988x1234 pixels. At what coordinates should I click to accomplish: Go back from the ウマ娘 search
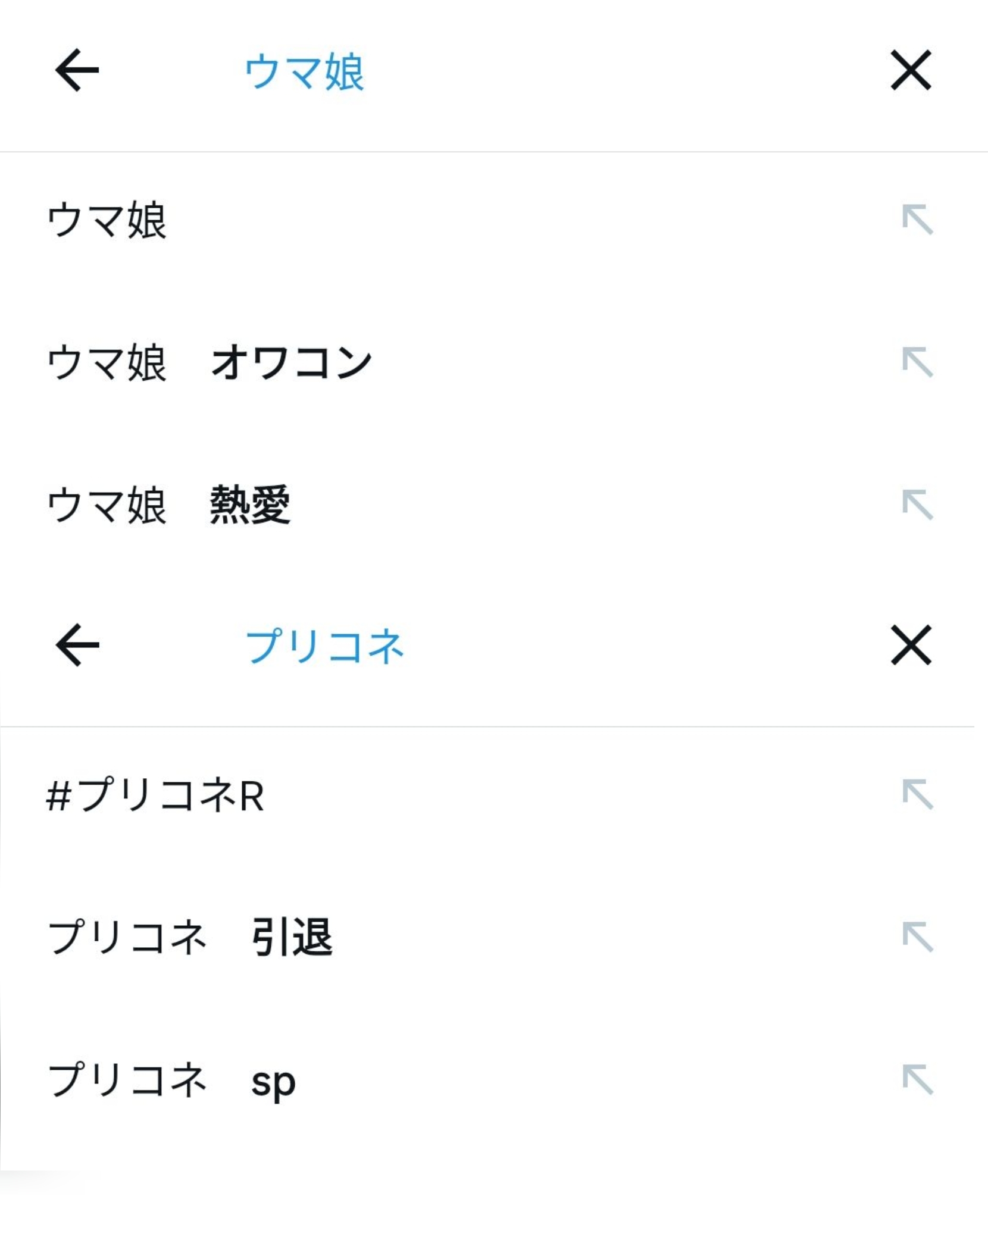click(77, 70)
